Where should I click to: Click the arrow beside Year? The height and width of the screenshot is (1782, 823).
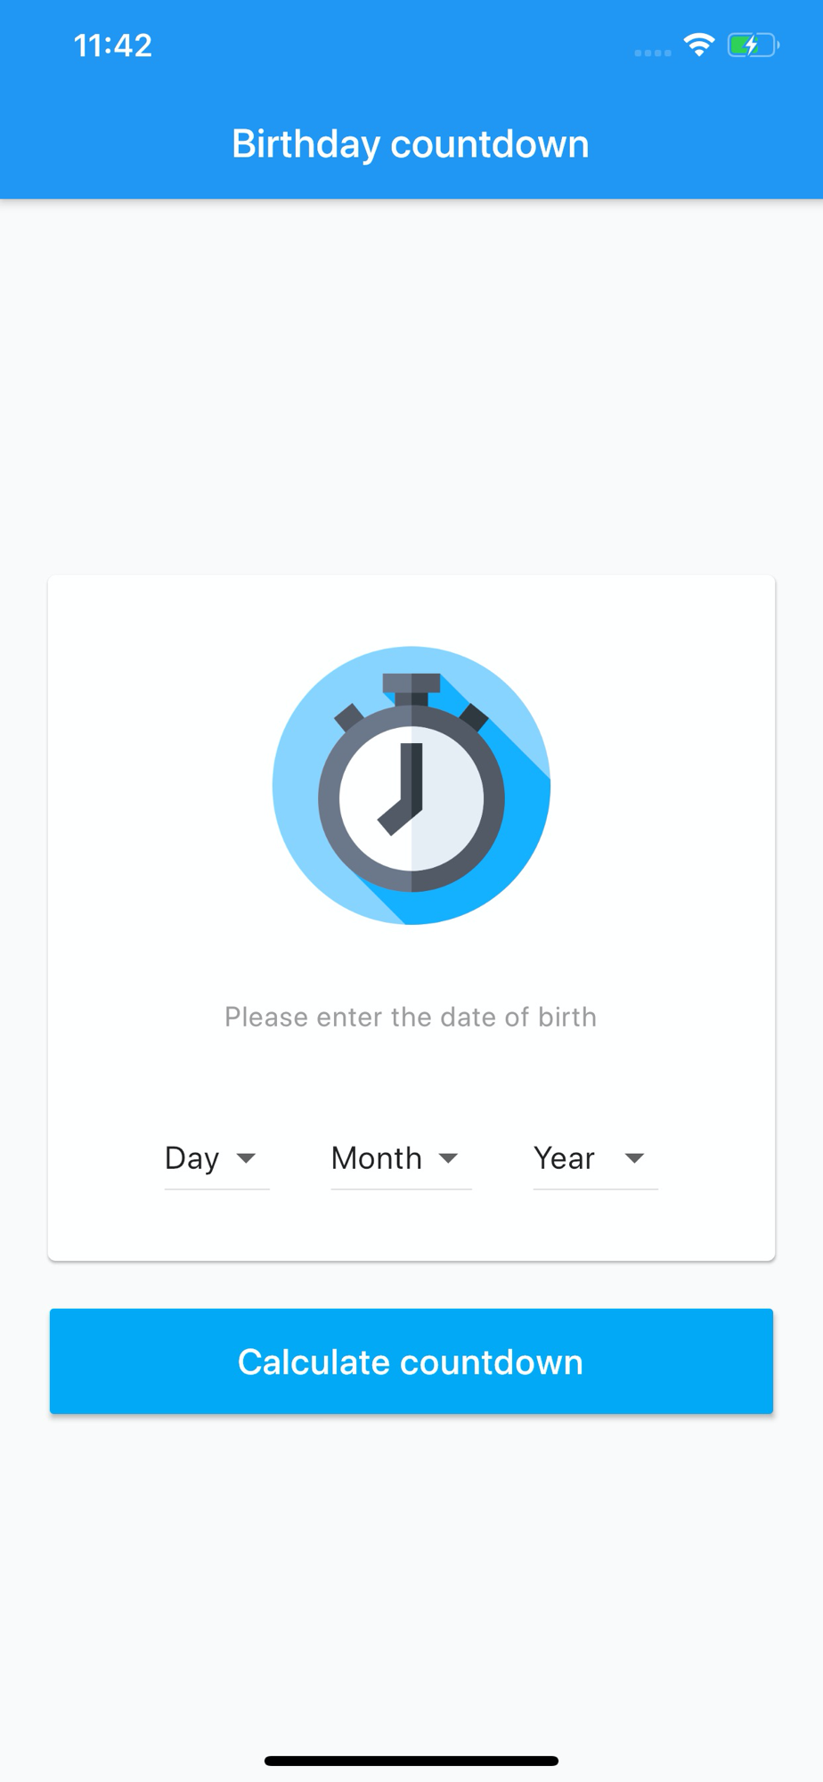pyautogui.click(x=634, y=1158)
